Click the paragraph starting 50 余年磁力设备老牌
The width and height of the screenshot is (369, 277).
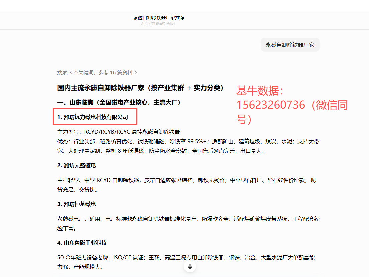[186, 262]
